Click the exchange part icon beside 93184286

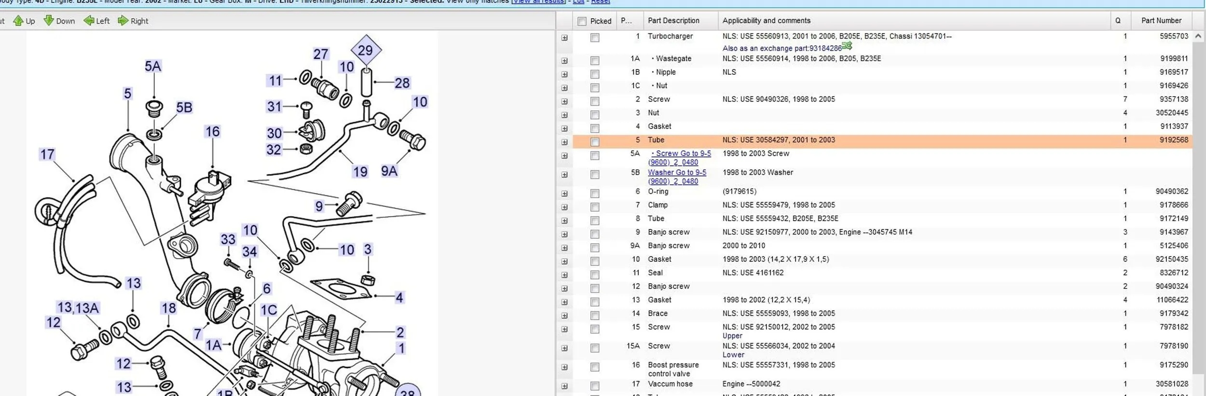pos(847,46)
